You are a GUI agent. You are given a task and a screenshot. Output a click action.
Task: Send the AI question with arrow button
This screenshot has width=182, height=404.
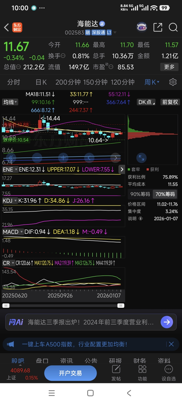[x=167, y=322]
